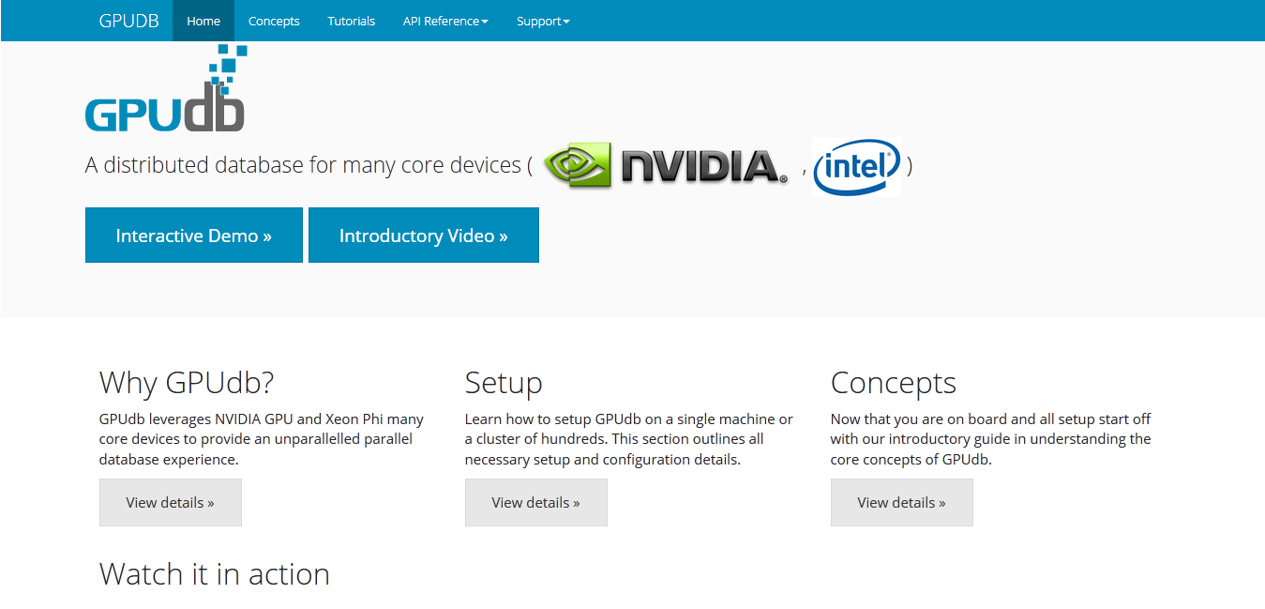Image resolution: width=1265 pixels, height=609 pixels.
Task: View details under the Concepts section
Action: point(901,503)
